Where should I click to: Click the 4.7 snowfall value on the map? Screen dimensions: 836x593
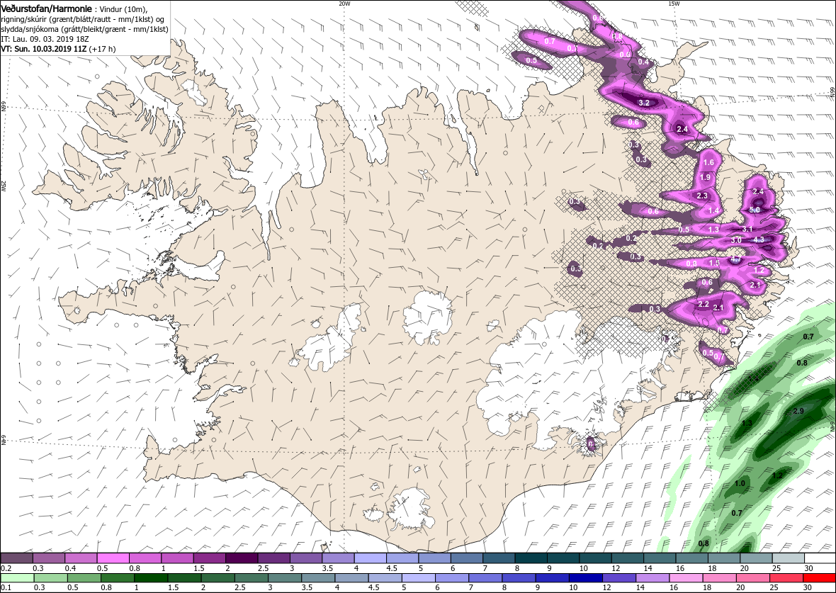pyautogui.click(x=736, y=259)
